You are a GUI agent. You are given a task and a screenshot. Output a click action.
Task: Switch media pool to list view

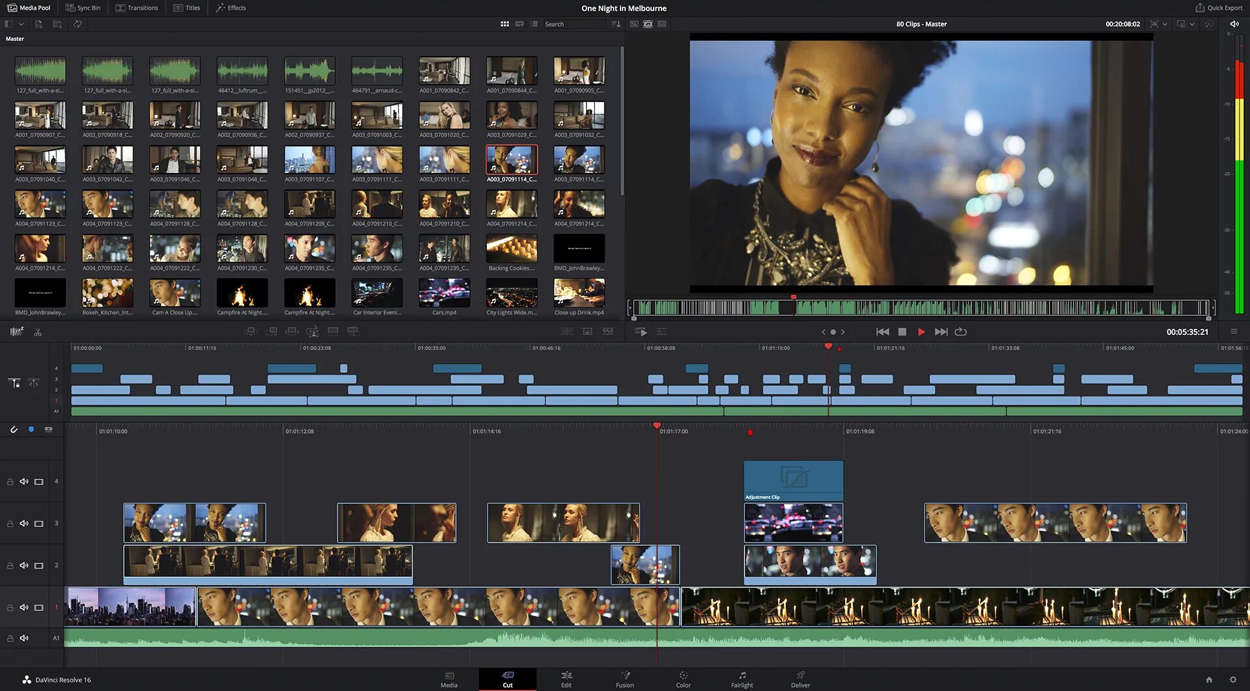click(534, 24)
